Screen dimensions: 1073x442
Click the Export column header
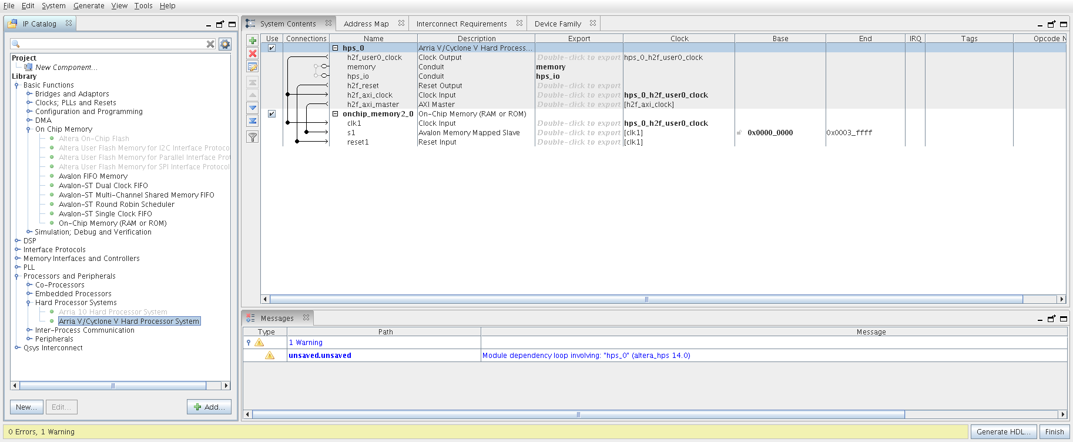pyautogui.click(x=579, y=39)
